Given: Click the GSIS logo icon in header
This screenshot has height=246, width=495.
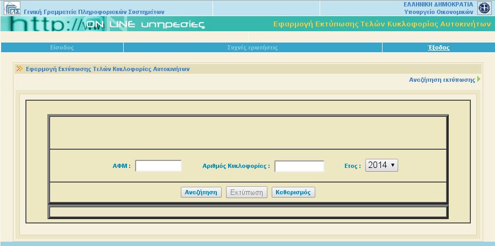Looking at the screenshot, I should [12, 9].
